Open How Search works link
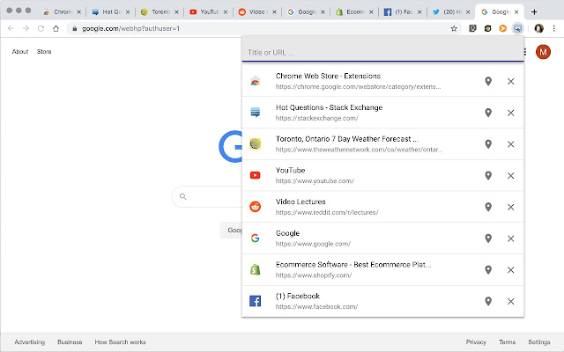The image size is (564, 352). click(120, 342)
